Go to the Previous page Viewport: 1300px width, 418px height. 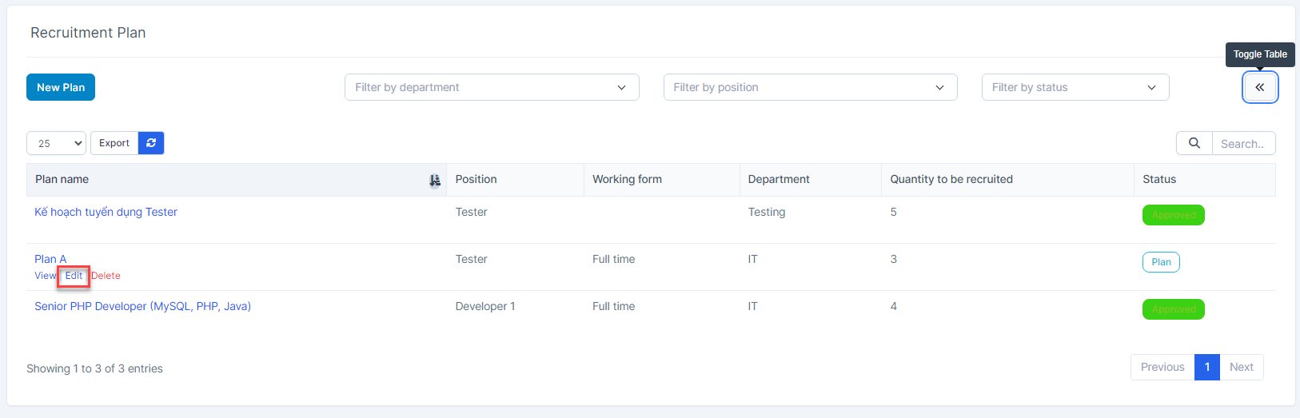1162,367
